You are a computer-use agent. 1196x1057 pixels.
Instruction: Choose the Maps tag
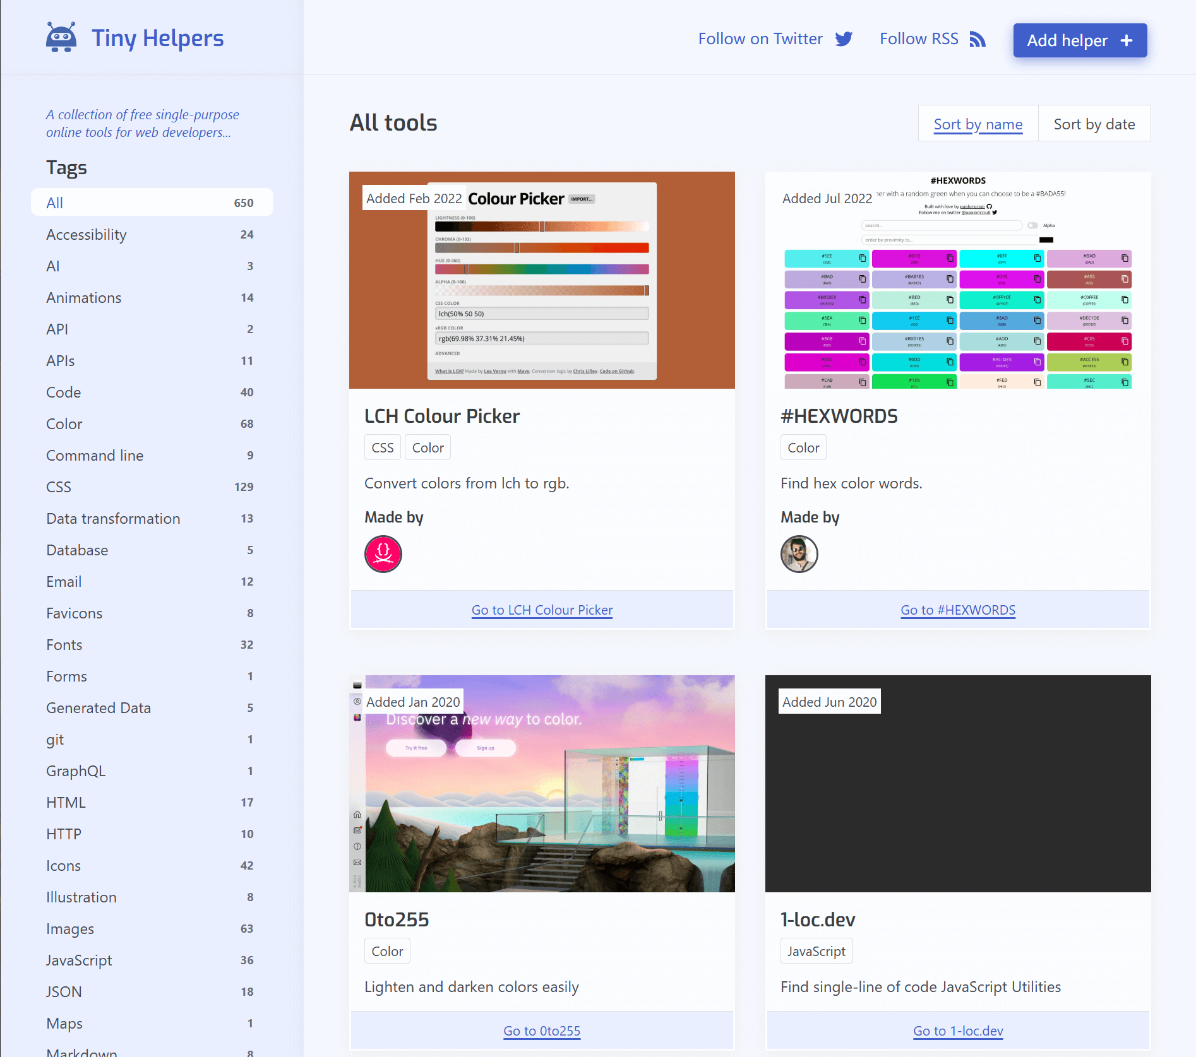(x=152, y=1023)
